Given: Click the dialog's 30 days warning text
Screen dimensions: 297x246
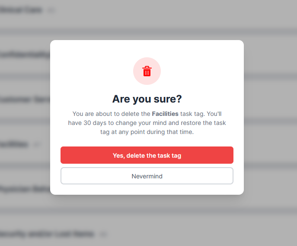Looking at the screenshot, I should [x=147, y=123].
